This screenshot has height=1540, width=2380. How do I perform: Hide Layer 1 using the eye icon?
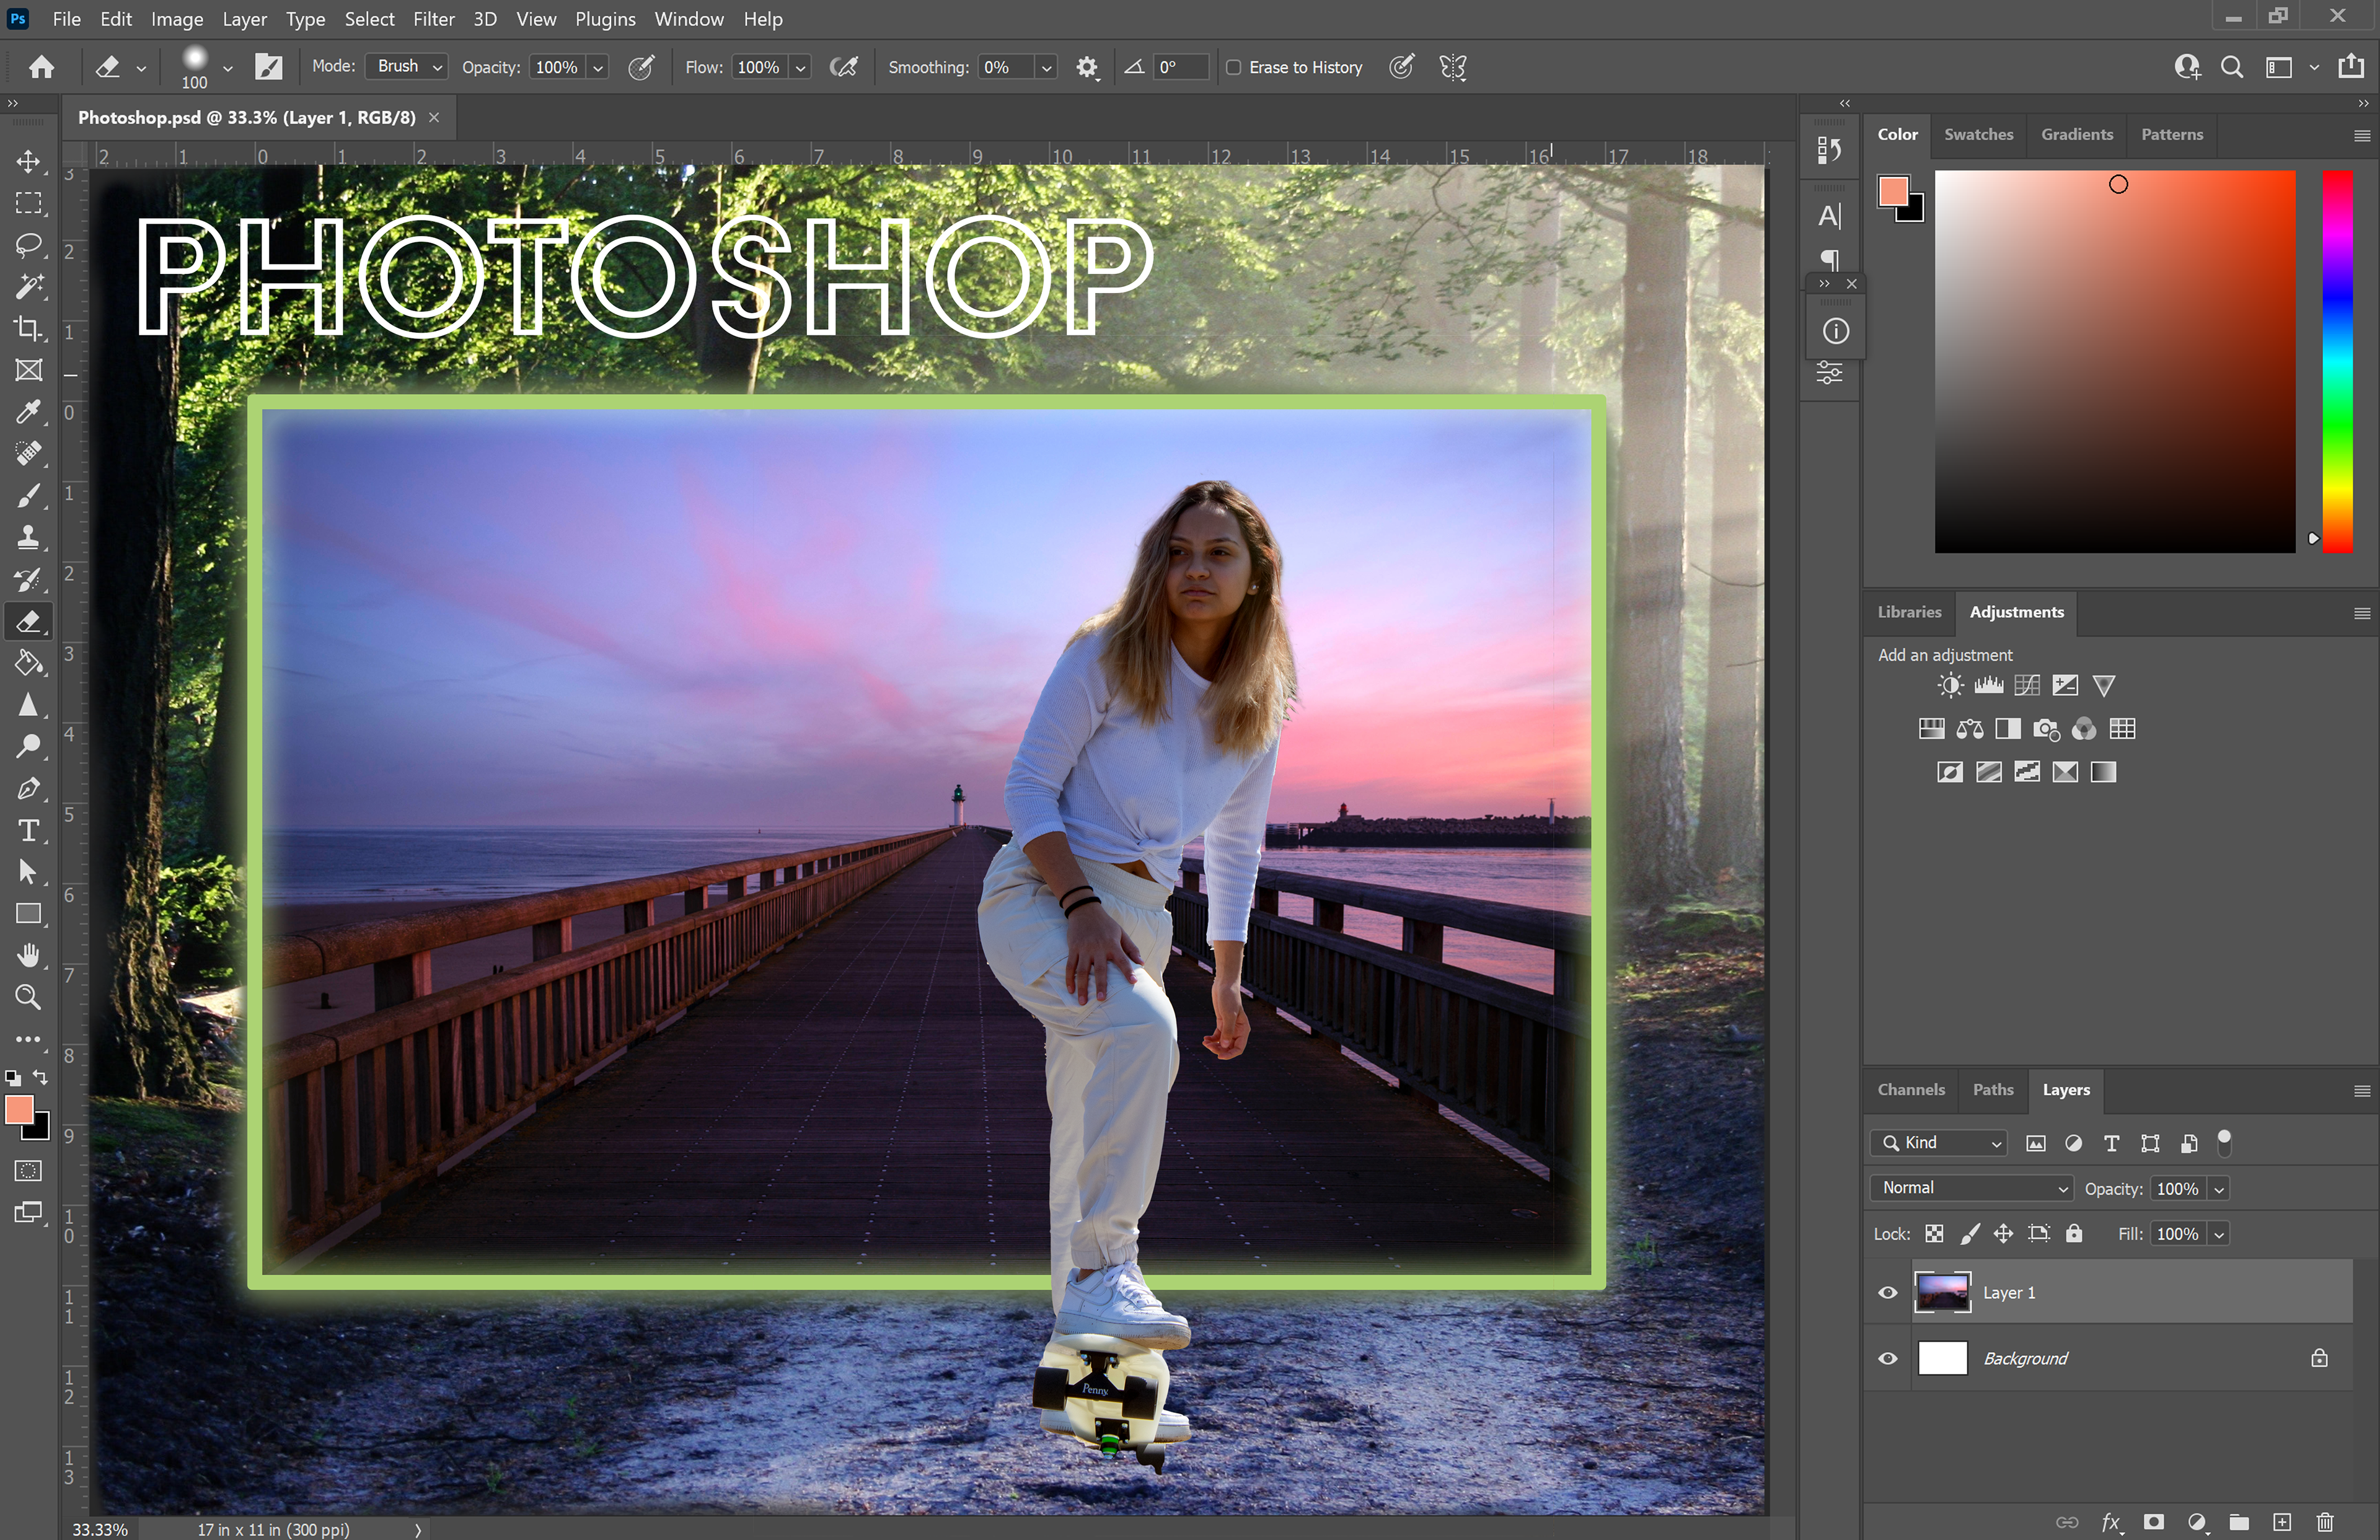click(1887, 1292)
